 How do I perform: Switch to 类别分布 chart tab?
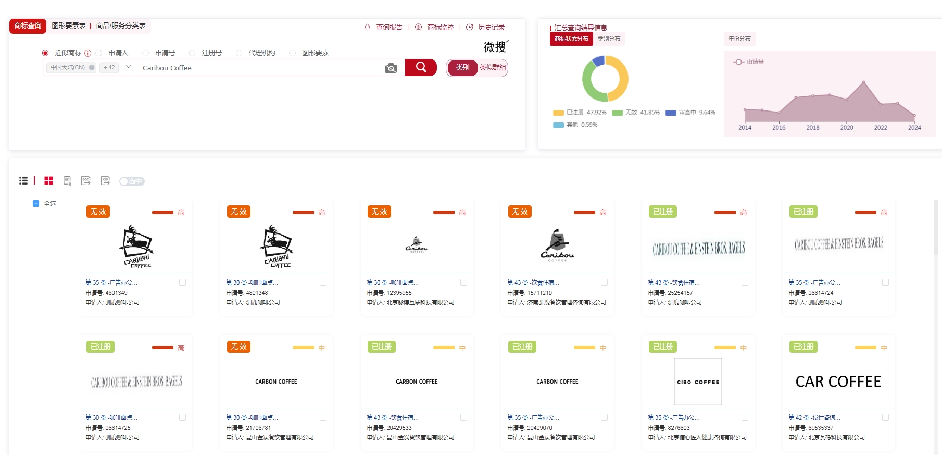pyautogui.click(x=609, y=39)
